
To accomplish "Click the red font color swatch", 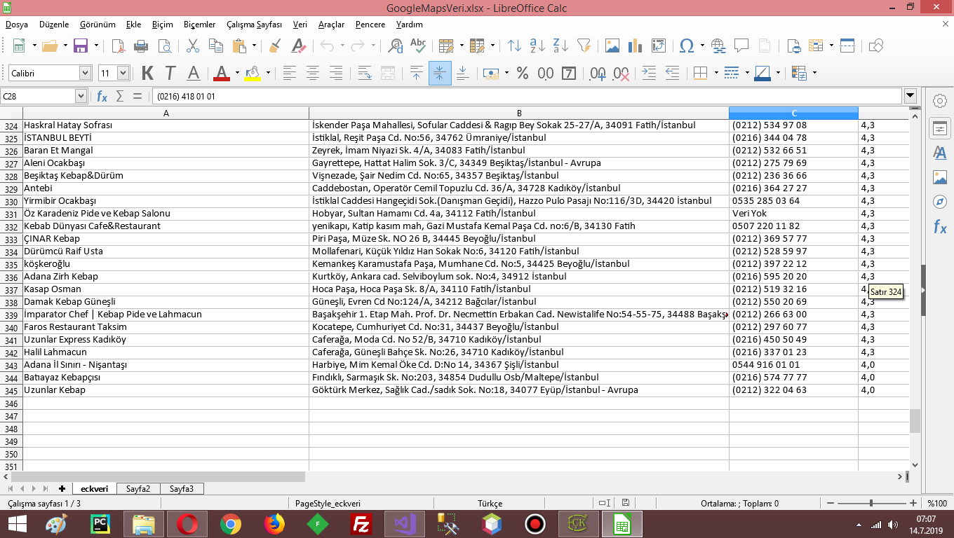I will point(222,73).
